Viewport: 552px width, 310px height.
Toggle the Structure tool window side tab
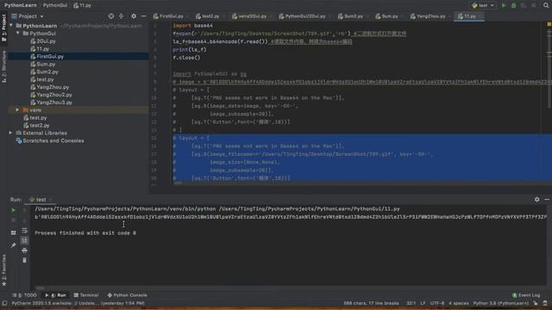click(x=3, y=67)
